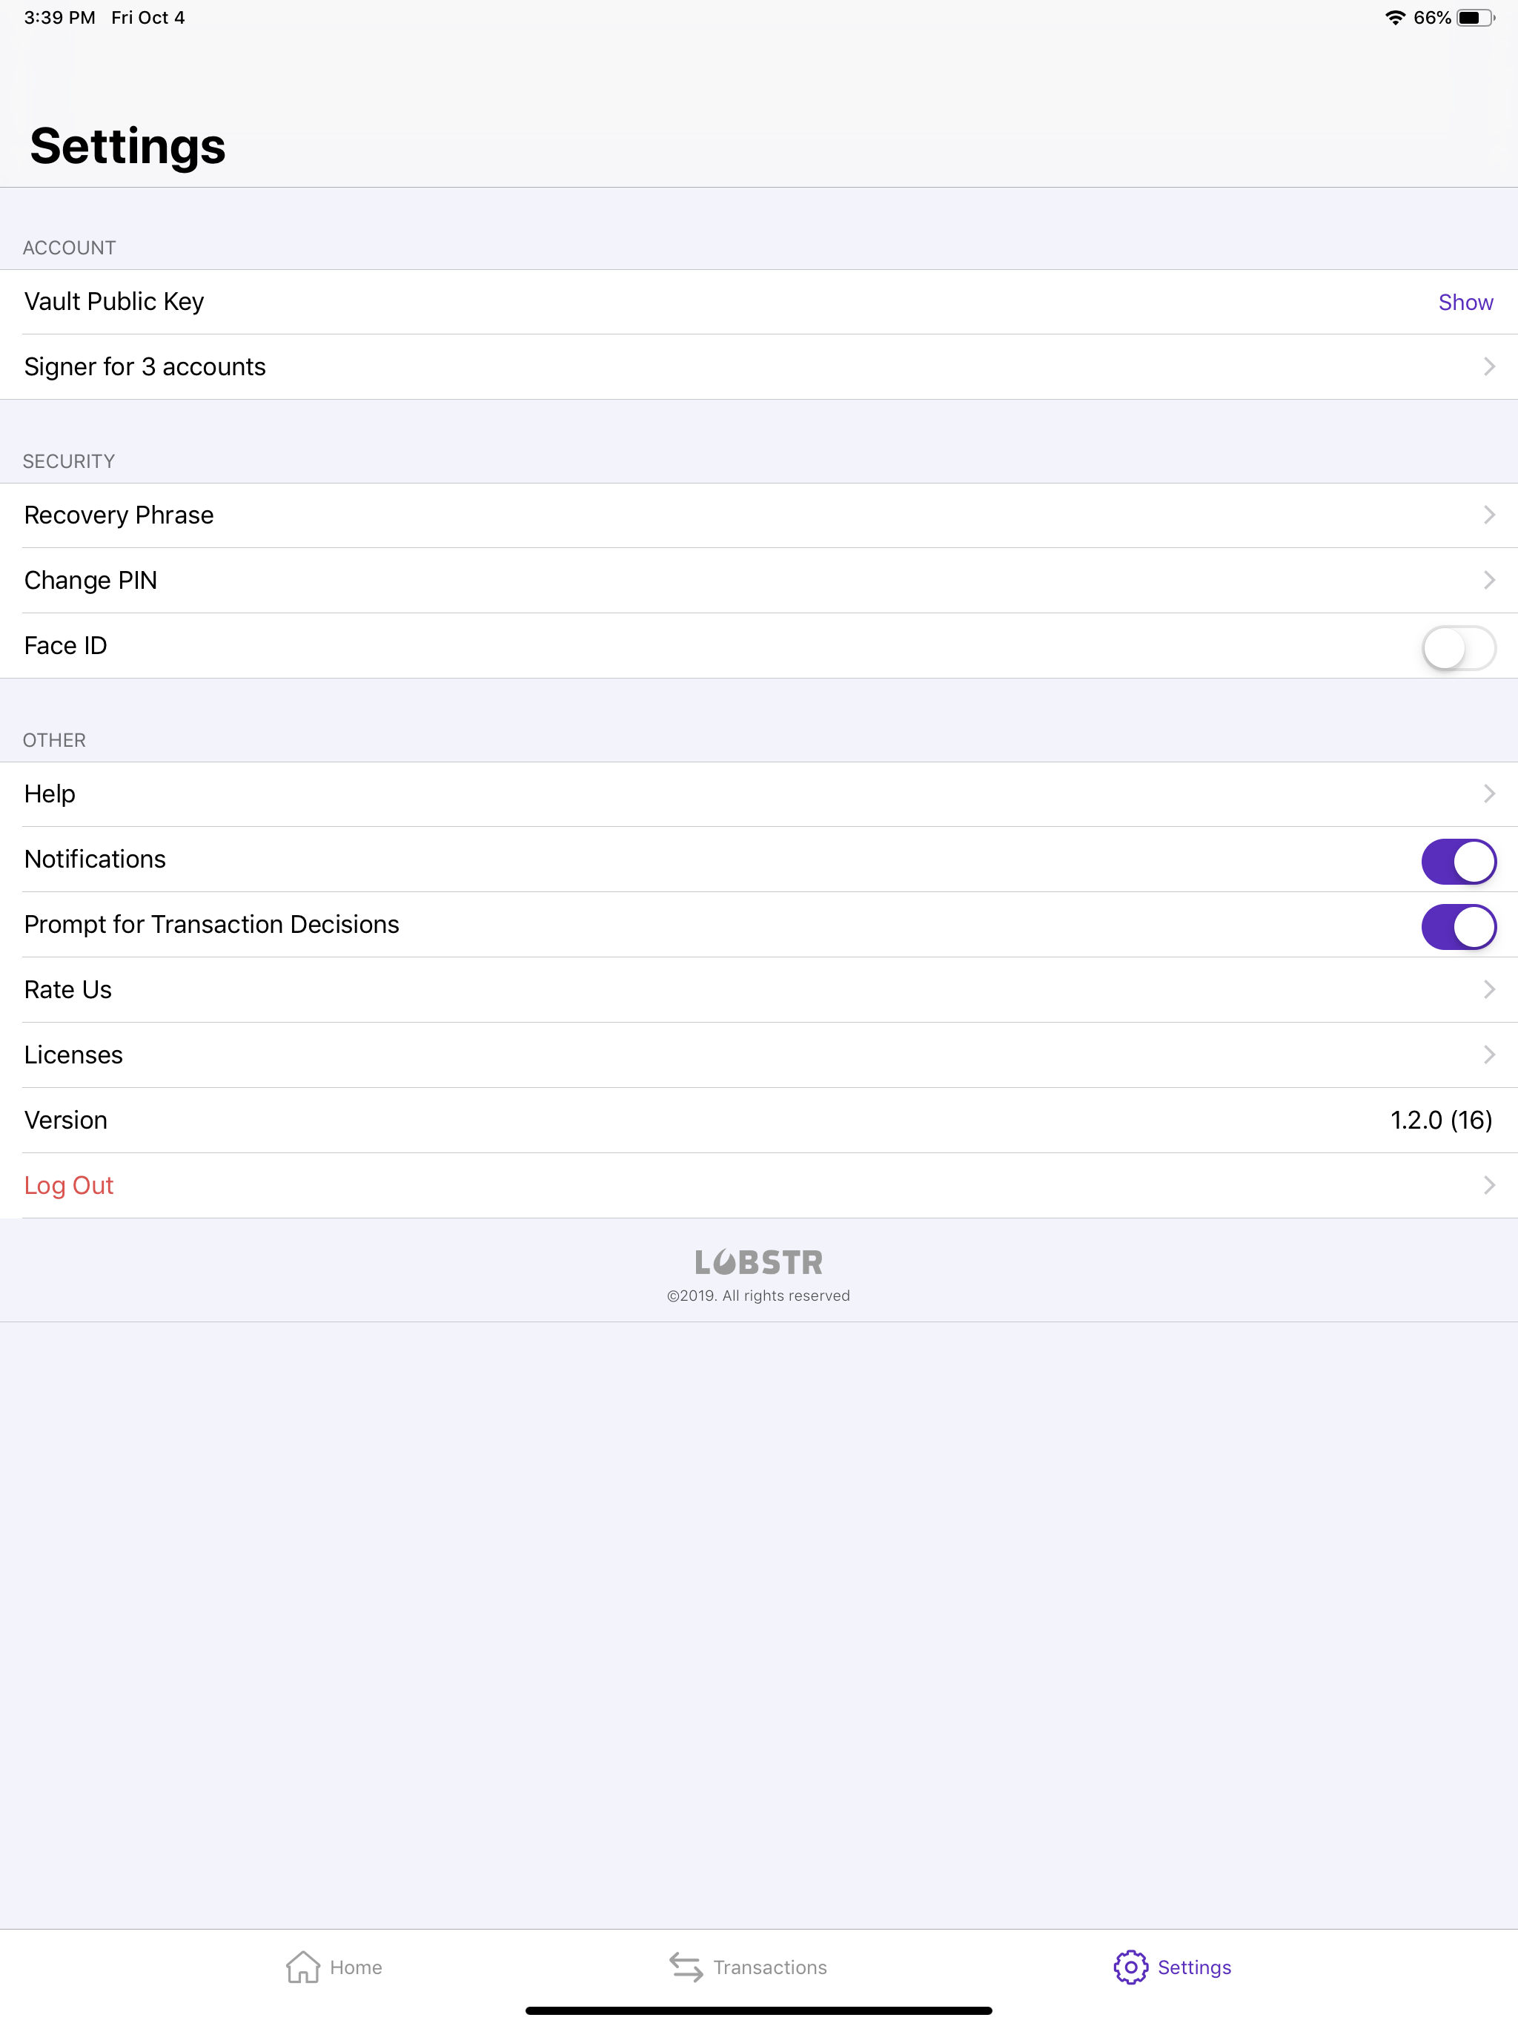1518x2026 pixels.
Task: Open the Help row chevron
Action: (x=1488, y=793)
